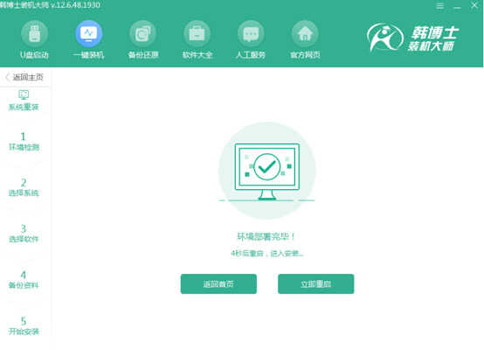Open the 官方网页 official website home icon
Screen dimensions: 484x350
305,34
